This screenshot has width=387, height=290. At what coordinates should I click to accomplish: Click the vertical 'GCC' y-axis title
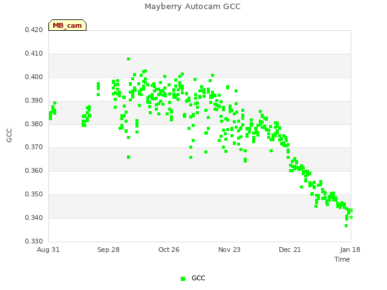(10, 135)
